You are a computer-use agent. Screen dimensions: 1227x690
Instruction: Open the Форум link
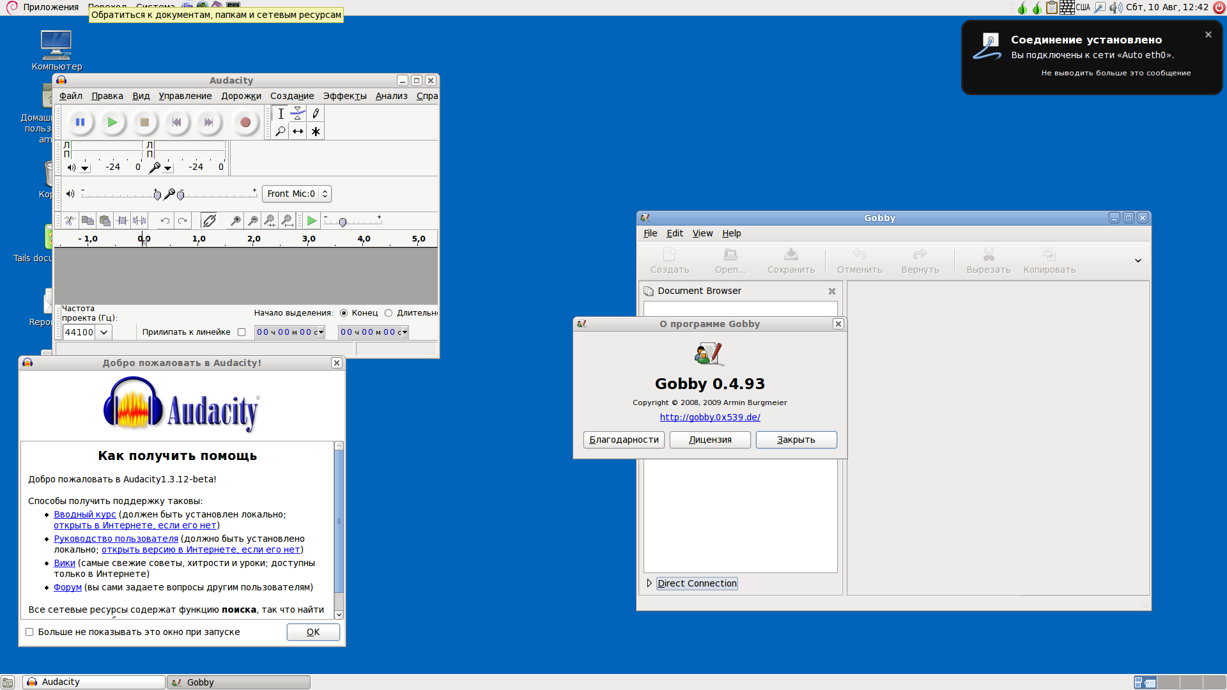coord(68,587)
